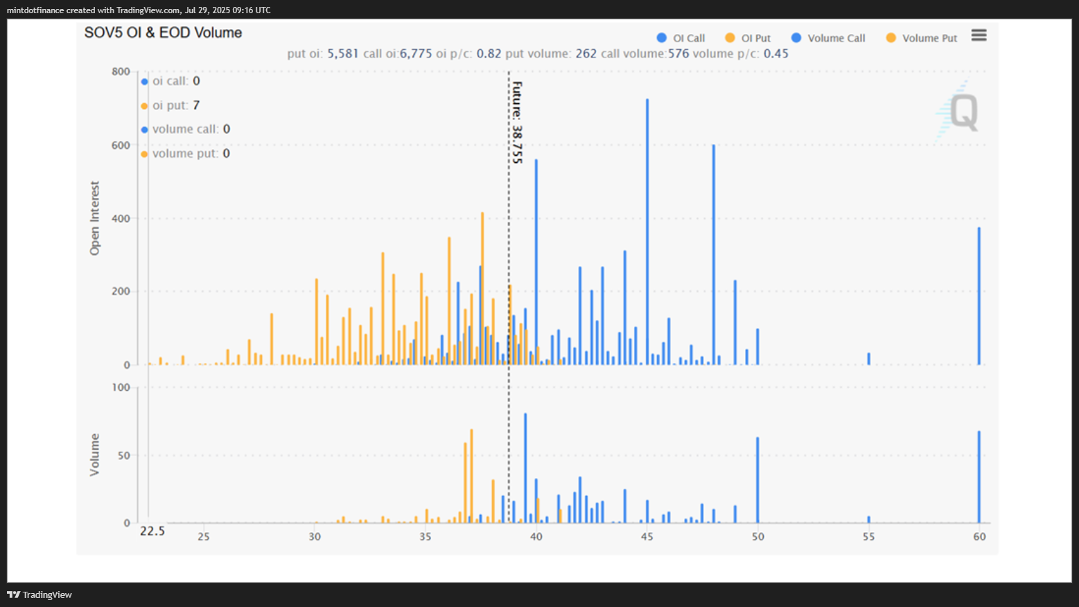This screenshot has height=607, width=1079.
Task: Click the Open Interest axis title
Action: [x=95, y=218]
